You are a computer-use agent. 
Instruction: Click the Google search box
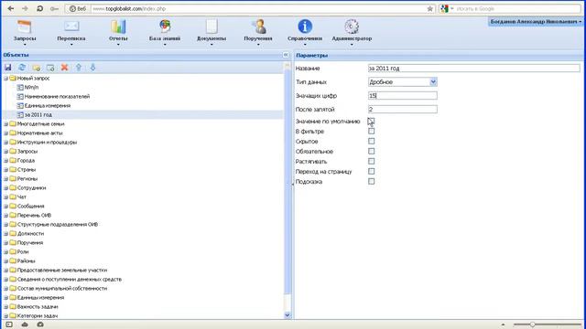[517, 8]
